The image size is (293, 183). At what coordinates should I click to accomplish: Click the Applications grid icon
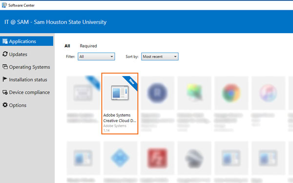click(5, 41)
